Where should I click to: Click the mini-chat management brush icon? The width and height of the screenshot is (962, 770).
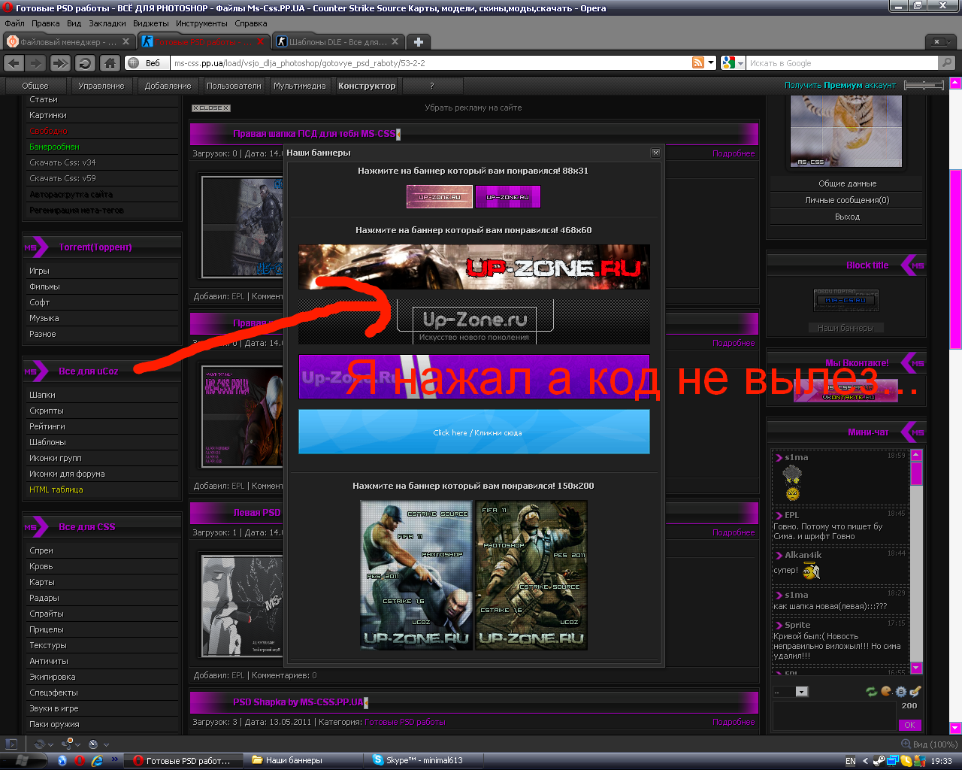[x=915, y=692]
